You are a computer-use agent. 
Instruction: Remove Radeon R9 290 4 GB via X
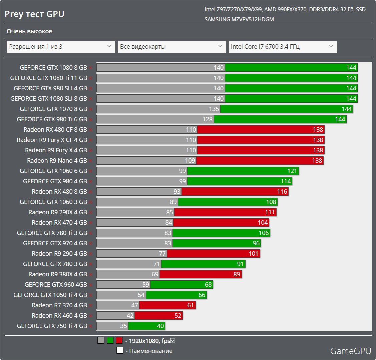91,254
